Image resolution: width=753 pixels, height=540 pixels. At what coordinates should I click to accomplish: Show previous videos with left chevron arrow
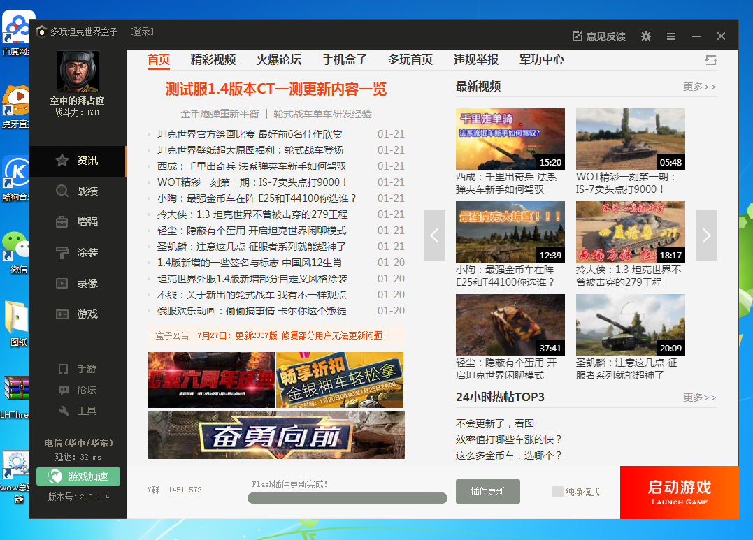coord(434,235)
